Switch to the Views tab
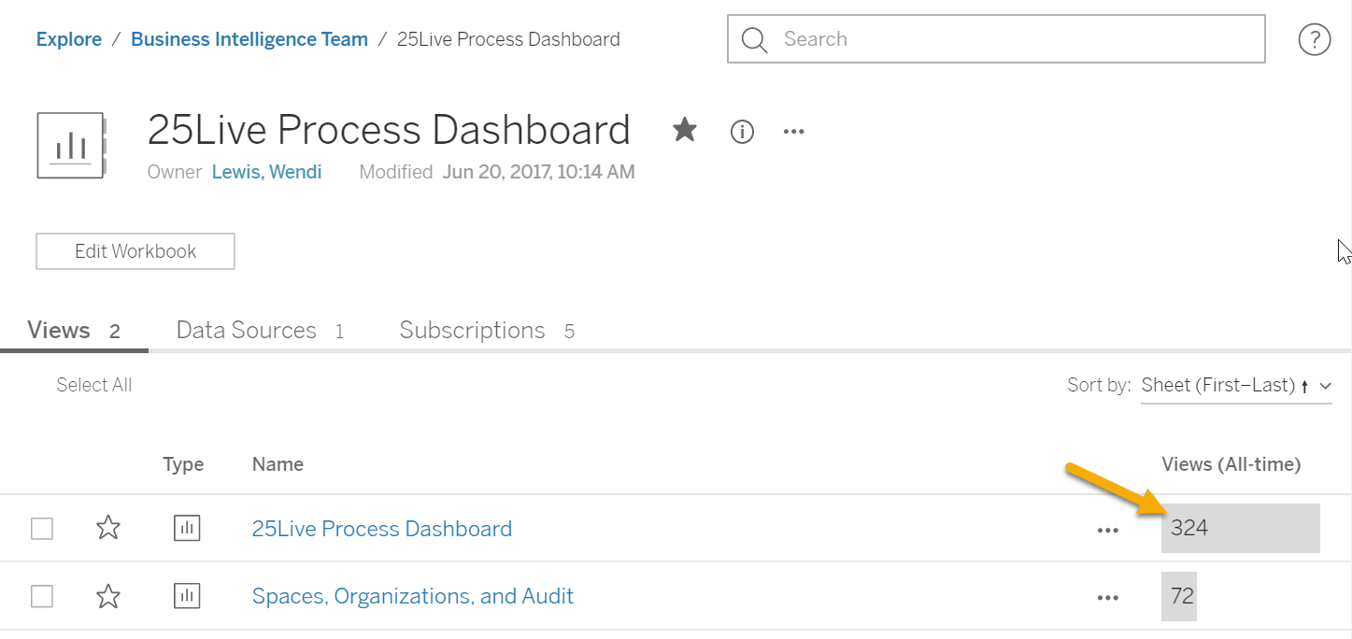Image resolution: width=1352 pixels, height=639 pixels. tap(74, 331)
